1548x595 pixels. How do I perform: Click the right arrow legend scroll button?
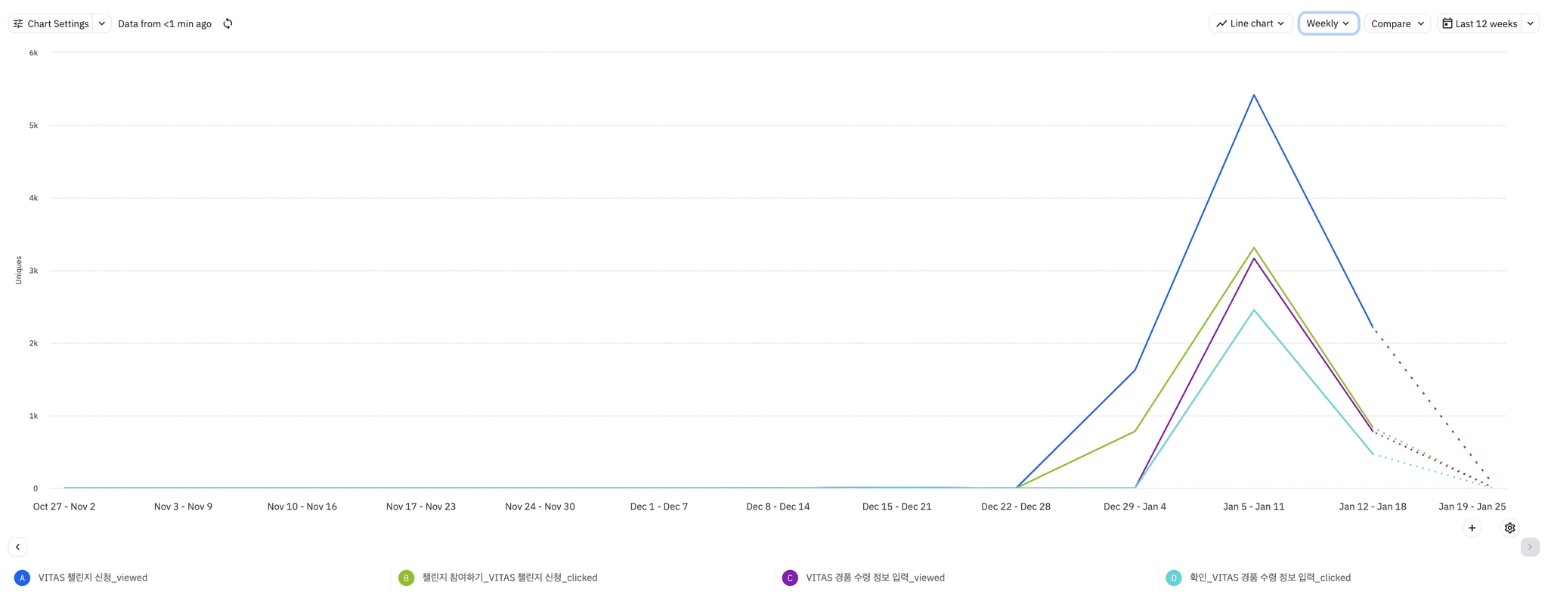(x=1529, y=547)
